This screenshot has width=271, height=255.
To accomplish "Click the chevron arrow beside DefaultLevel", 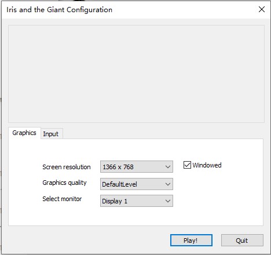I will 168,184.
